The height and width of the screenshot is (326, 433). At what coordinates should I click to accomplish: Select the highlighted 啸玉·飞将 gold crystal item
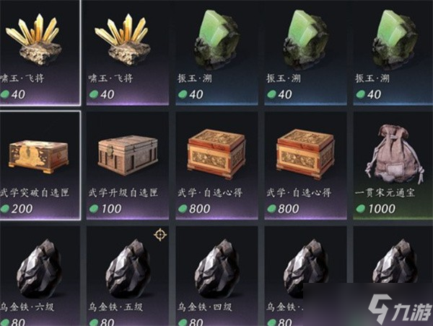click(40, 53)
